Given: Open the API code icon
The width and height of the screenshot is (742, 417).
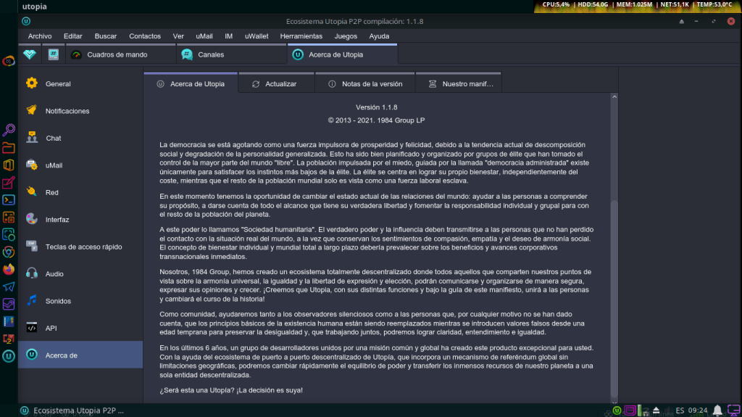Looking at the screenshot, I should pos(32,328).
